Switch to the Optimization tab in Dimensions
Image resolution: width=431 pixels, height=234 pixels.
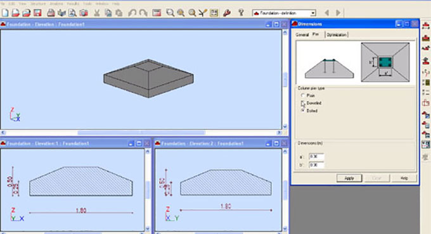click(337, 35)
